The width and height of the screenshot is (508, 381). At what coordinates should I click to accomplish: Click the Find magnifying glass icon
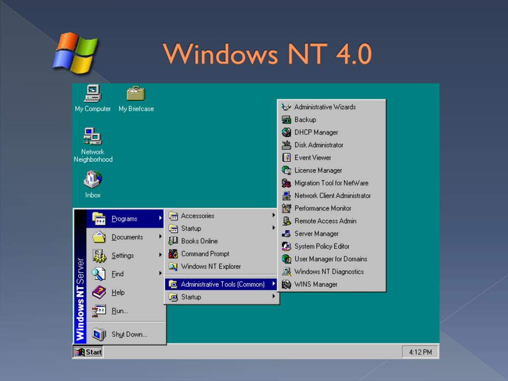click(99, 274)
